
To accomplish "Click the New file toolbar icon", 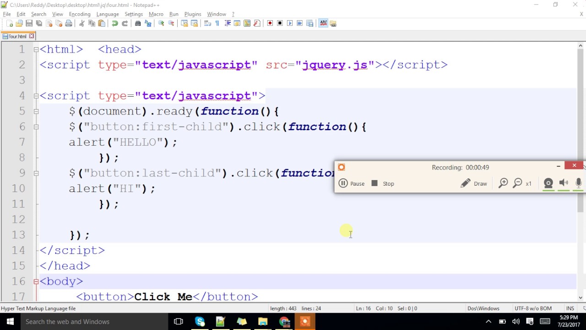I will click(10, 23).
